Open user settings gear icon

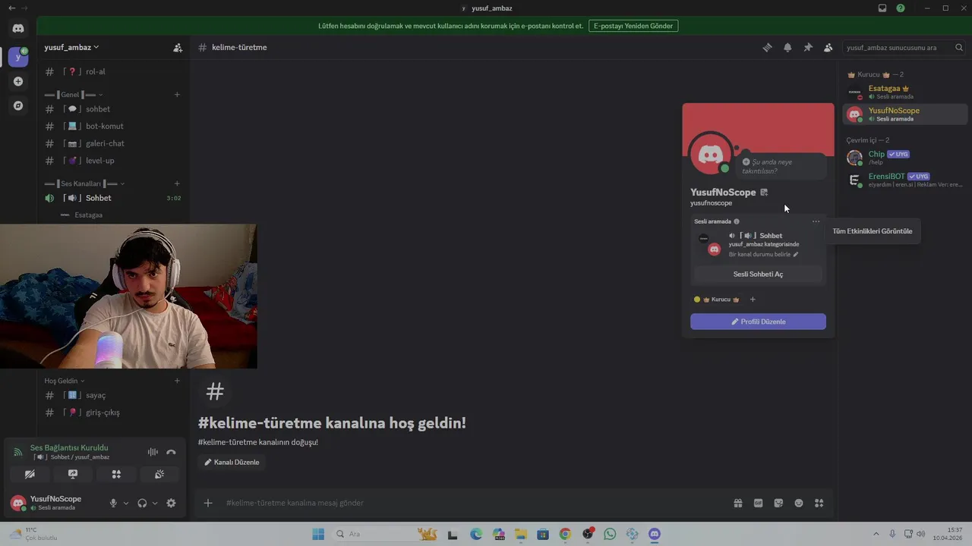171,503
